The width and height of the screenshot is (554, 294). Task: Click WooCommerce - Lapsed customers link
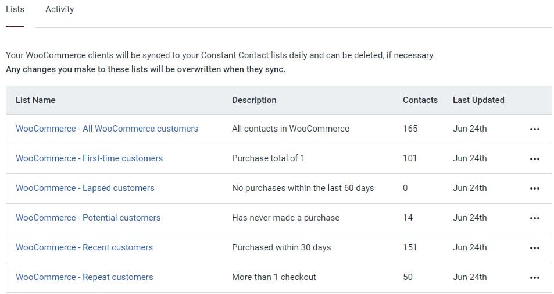point(85,188)
